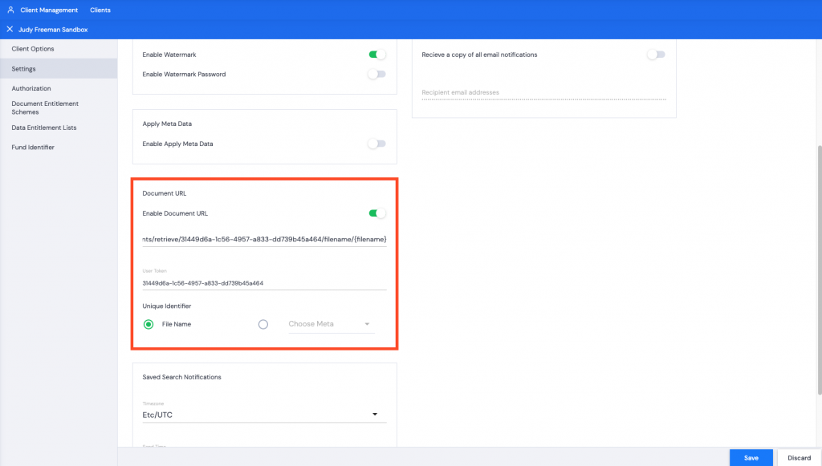Screen dimensions: 822x466
Task: Discard the settings changes
Action: pyautogui.click(x=799, y=458)
